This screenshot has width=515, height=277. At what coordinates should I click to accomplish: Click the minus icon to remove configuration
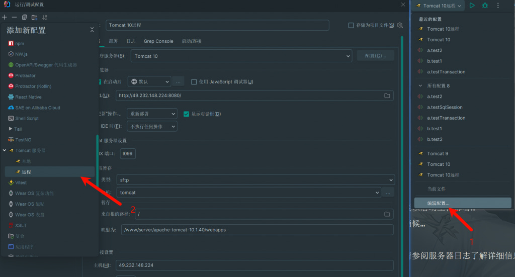point(14,17)
